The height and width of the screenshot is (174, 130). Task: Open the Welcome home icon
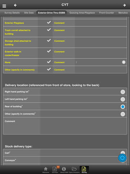45,170
